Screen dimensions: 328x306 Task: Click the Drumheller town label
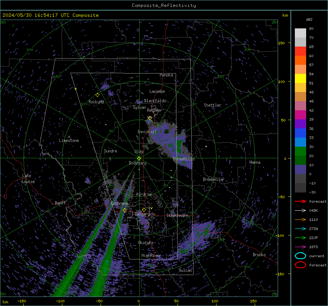click(x=214, y=179)
